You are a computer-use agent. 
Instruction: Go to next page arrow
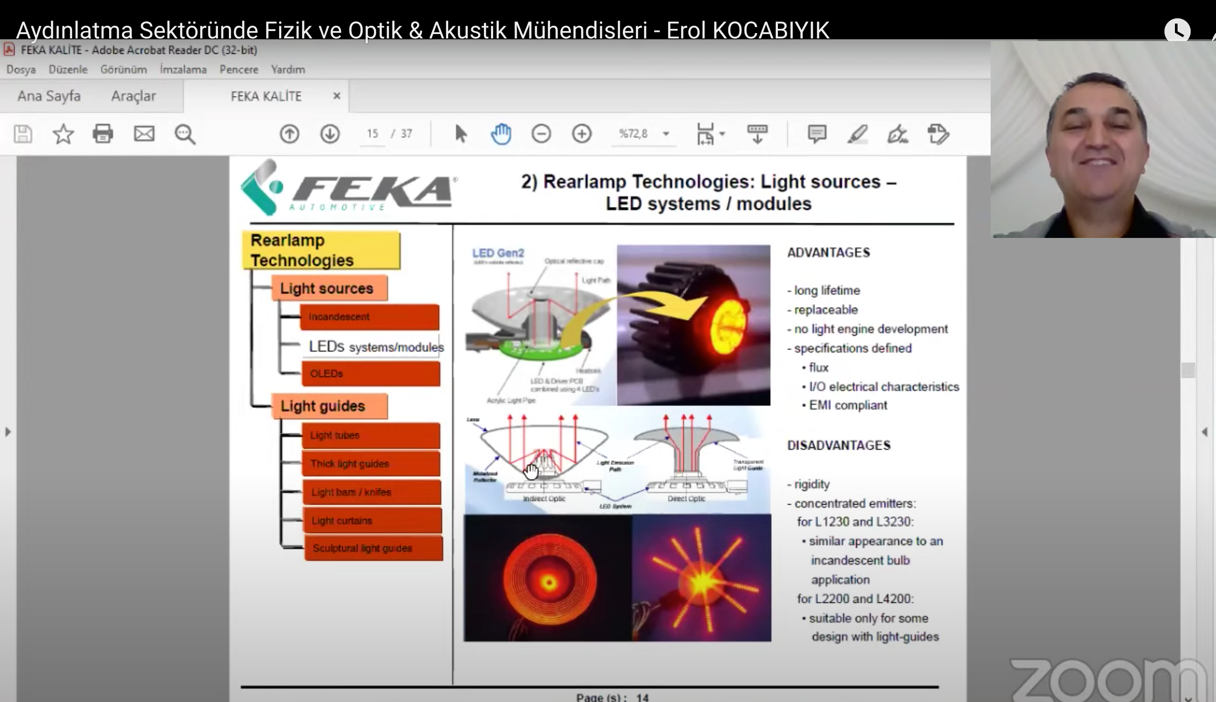click(x=330, y=134)
